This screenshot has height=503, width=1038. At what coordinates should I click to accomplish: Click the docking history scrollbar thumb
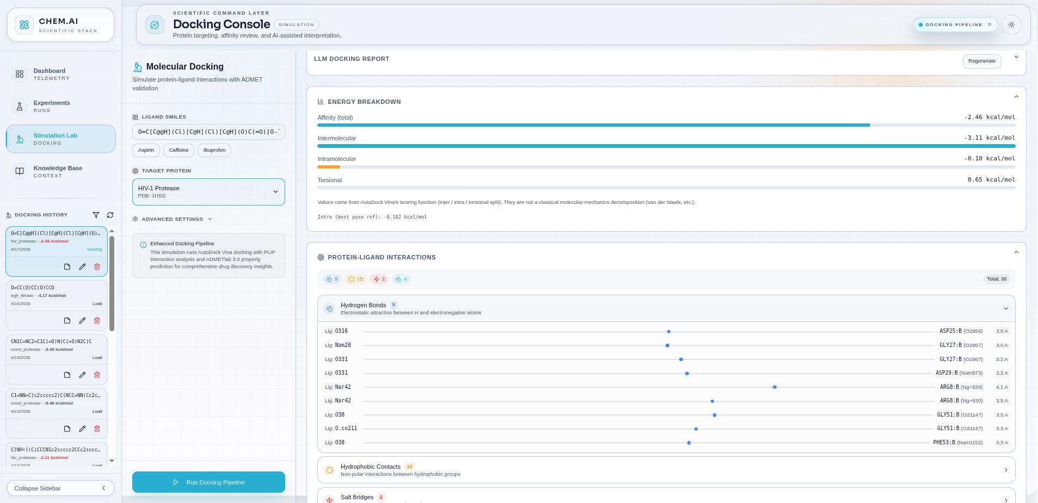(x=112, y=283)
